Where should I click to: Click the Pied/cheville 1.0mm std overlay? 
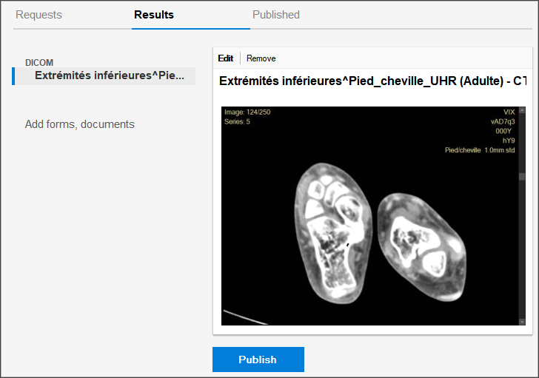[479, 150]
